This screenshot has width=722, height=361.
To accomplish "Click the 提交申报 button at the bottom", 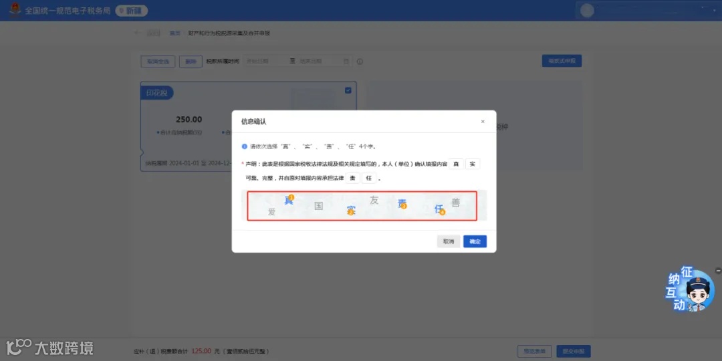I will tap(574, 352).
